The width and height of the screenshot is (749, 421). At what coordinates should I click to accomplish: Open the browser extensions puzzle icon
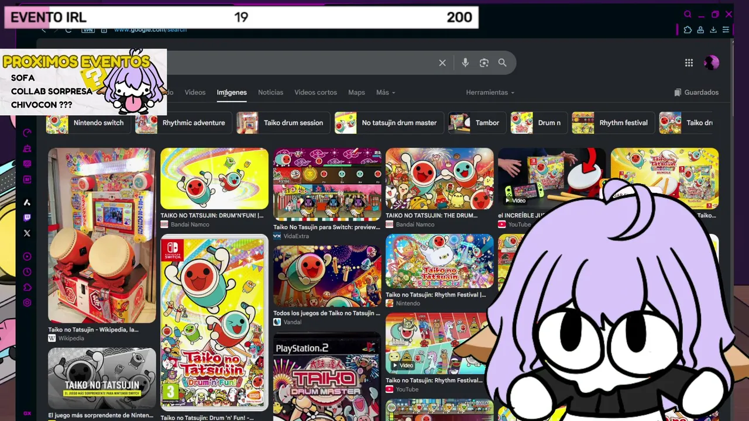tap(688, 30)
